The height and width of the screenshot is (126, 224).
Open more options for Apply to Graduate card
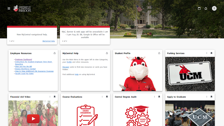tap(207, 97)
